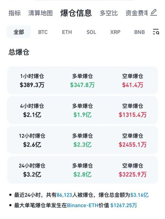Screen dimensions: 165x219
Task: Open the 4小时爆仓 summary card
Action: tap(83, 110)
